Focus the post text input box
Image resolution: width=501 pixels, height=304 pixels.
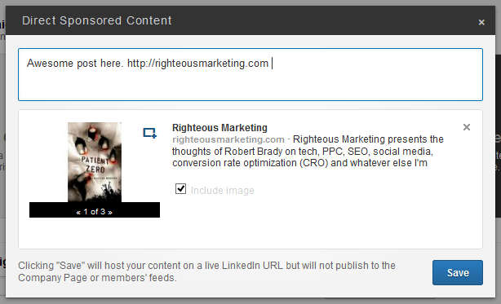pos(250,75)
